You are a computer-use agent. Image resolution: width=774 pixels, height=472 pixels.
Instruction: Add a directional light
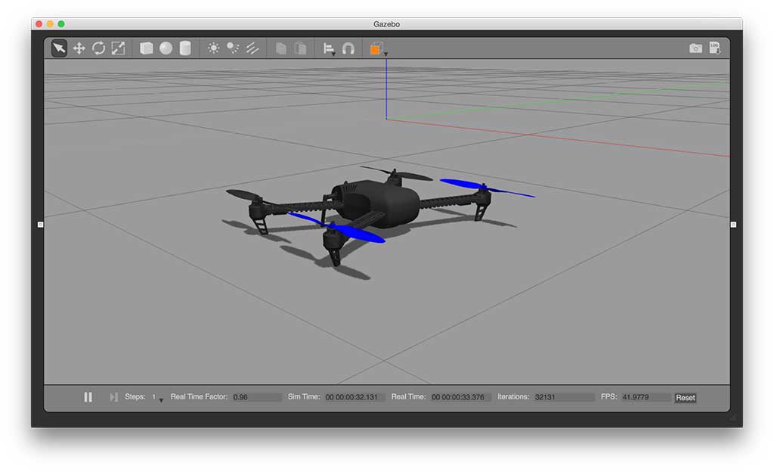(x=252, y=48)
